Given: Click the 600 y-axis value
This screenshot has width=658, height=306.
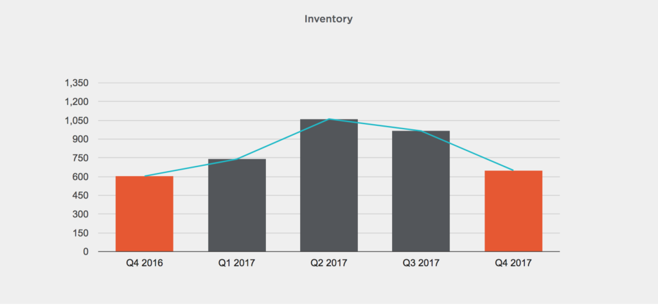Looking at the screenshot, I should [80, 177].
